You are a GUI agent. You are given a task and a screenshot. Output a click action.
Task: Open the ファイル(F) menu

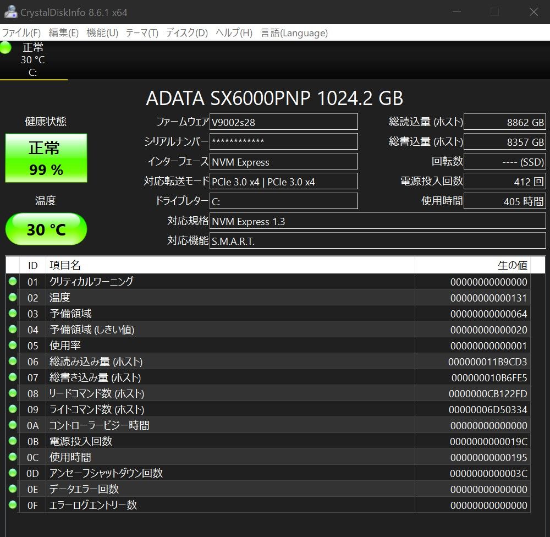(x=21, y=33)
